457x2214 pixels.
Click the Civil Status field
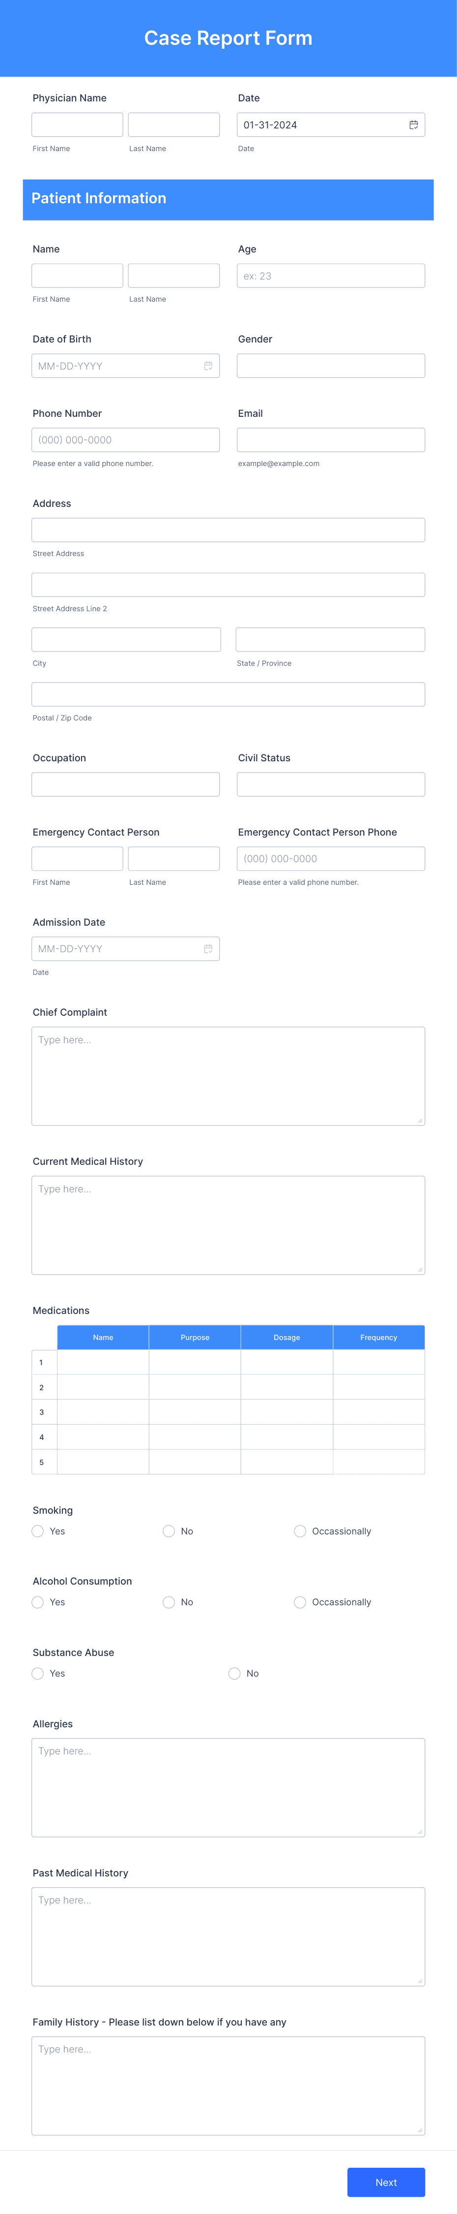pyautogui.click(x=331, y=785)
